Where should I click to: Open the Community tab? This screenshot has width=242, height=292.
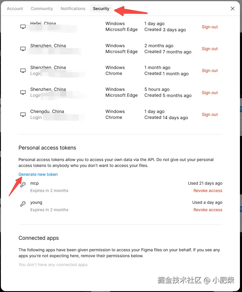[x=42, y=9]
